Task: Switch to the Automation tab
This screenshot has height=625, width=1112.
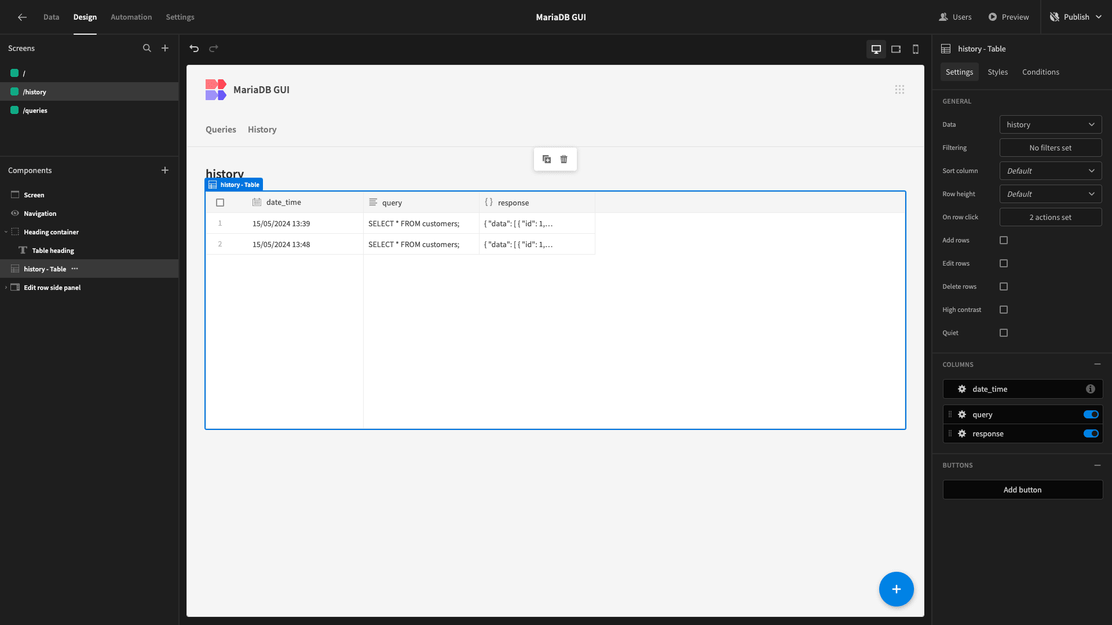Action: (131, 17)
